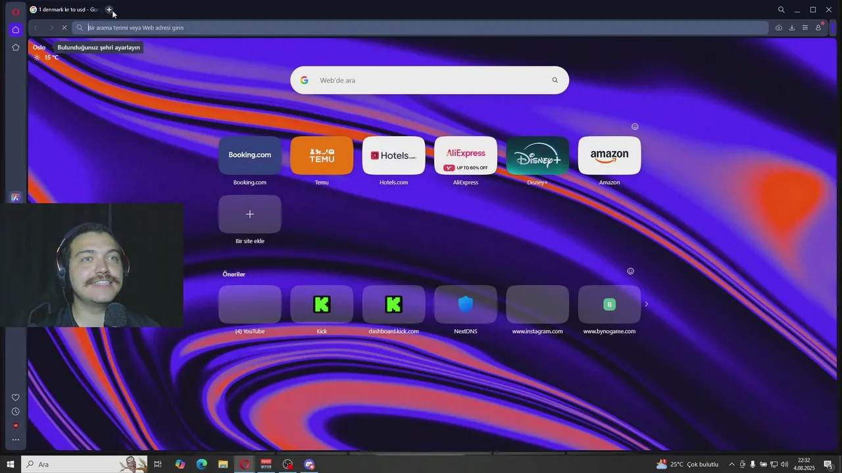Click the Öneriler section heading
This screenshot has height=473, width=842.
point(234,274)
